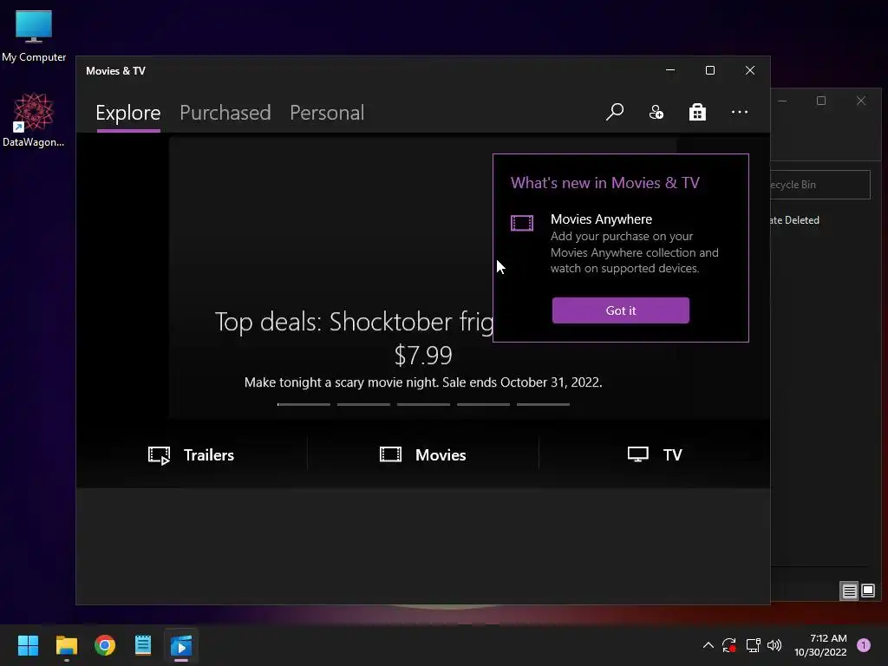Open the TV category
888x666 pixels.
[x=656, y=454]
